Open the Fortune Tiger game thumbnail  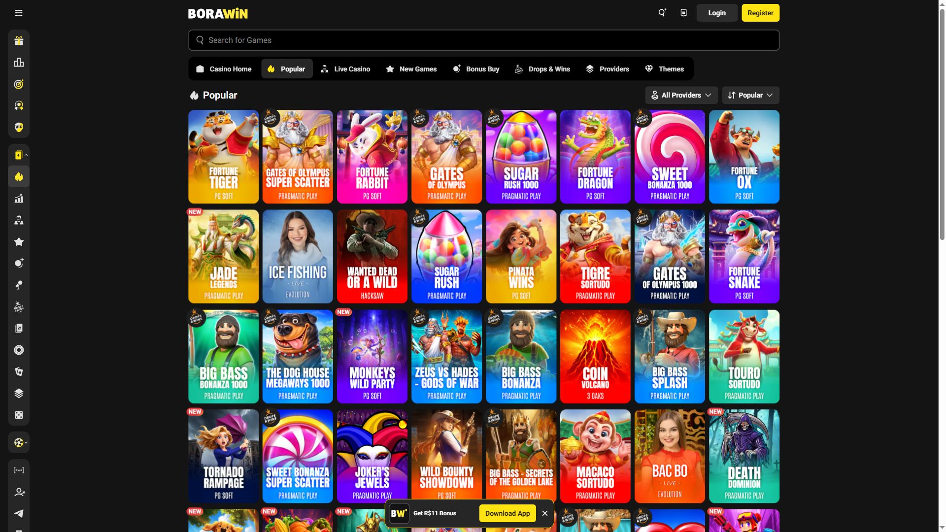(223, 157)
